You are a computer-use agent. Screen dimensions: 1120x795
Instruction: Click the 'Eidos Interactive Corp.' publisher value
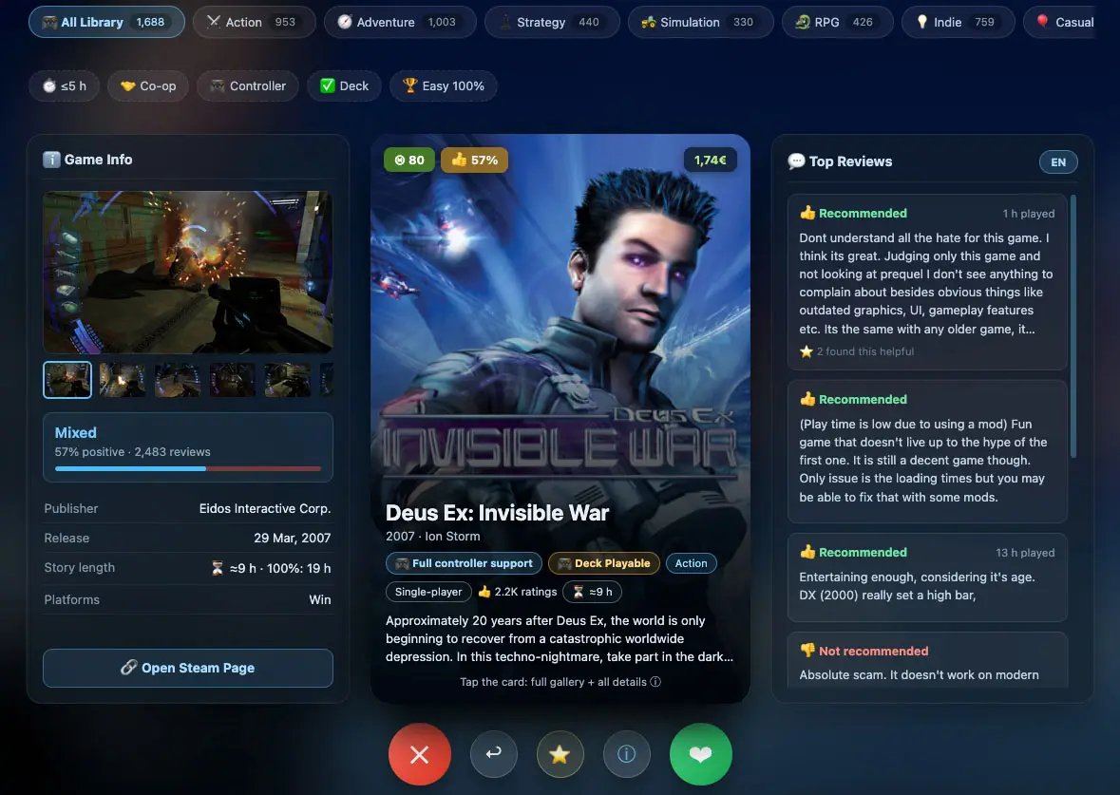coord(265,508)
